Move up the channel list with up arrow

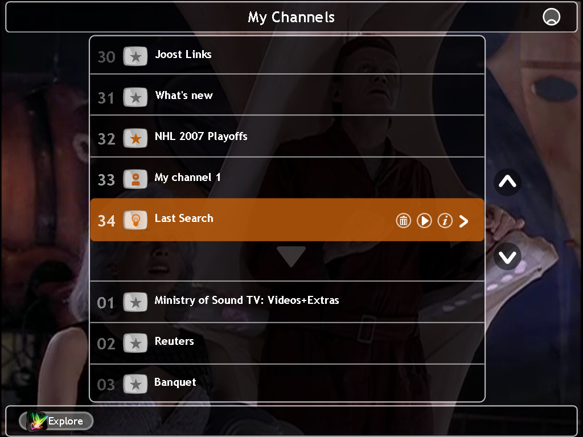pyautogui.click(x=507, y=182)
